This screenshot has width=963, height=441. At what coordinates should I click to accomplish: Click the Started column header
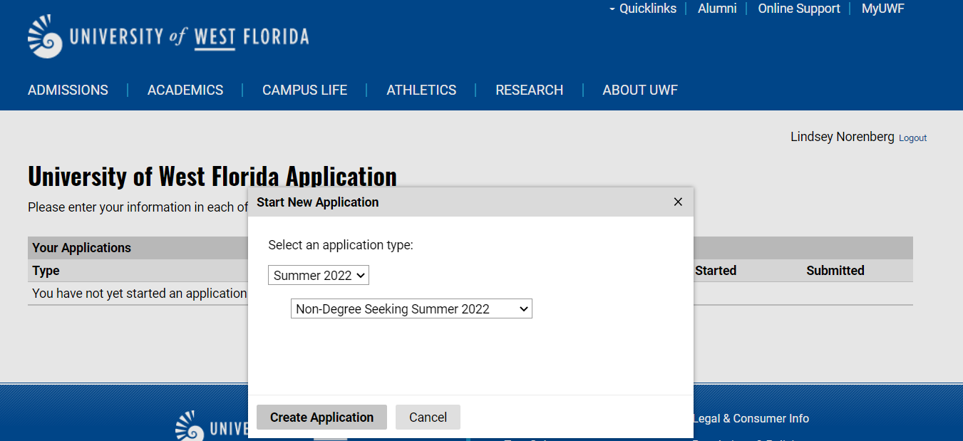[x=716, y=271]
